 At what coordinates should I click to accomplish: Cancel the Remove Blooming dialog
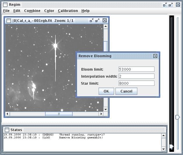click(x=126, y=91)
